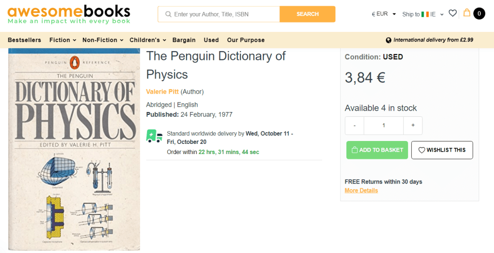Click the Add to Basket button
Screen dimensions: 494x253
pos(377,150)
